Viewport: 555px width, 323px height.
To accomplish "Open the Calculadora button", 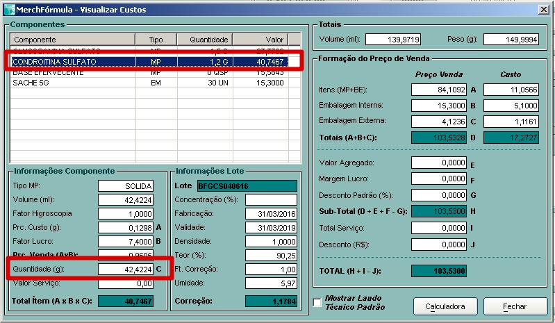I will click(445, 306).
